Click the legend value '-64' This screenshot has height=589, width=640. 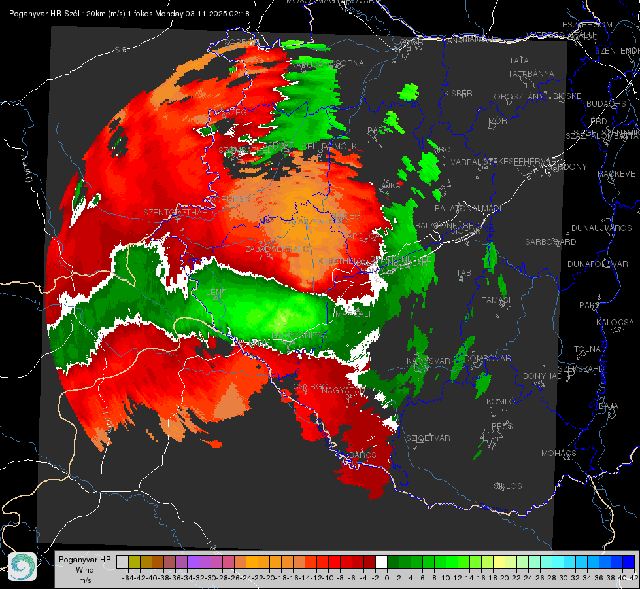(x=127, y=578)
